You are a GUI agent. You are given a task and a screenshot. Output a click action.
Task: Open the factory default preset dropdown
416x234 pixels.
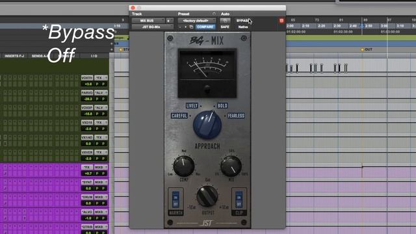tap(196, 20)
